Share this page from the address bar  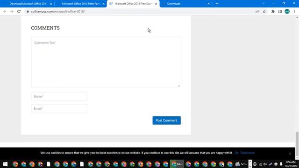[257, 11]
